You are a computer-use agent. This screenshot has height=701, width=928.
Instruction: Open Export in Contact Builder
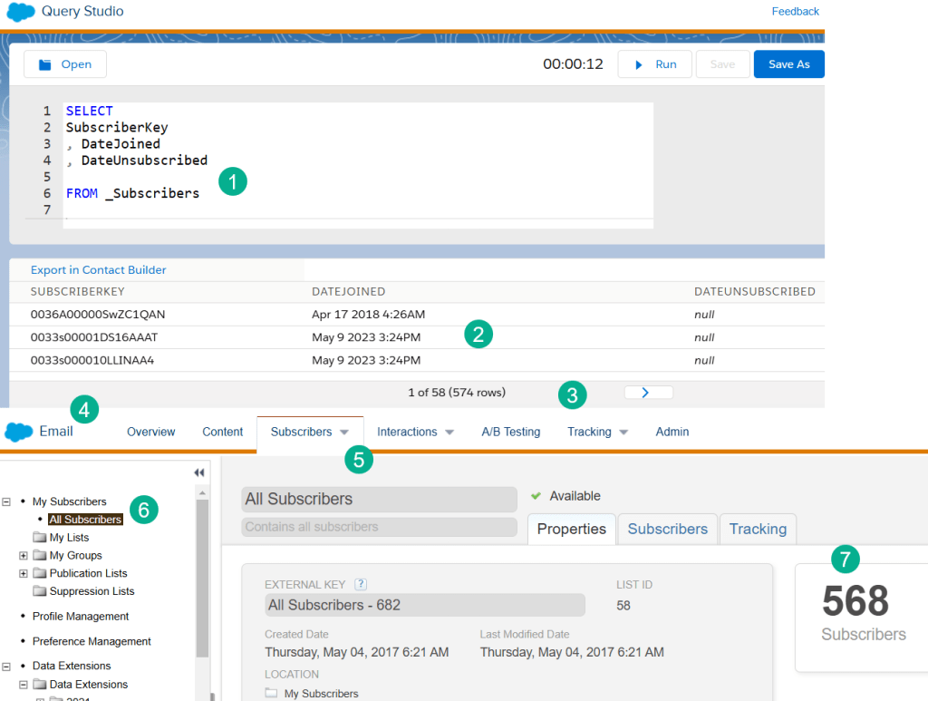pyautogui.click(x=98, y=269)
